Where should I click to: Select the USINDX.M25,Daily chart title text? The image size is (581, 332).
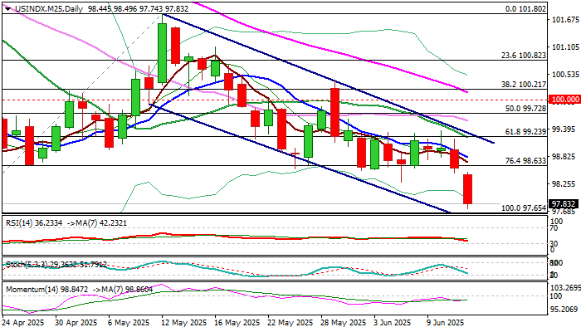[49, 9]
